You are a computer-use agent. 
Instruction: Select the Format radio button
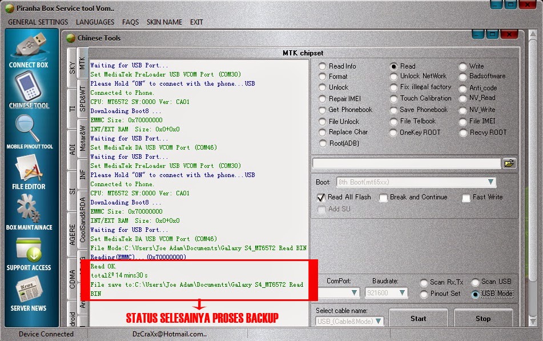pyautogui.click(x=323, y=77)
